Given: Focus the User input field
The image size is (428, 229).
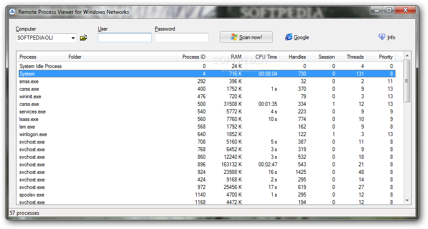Looking at the screenshot, I should (x=125, y=38).
